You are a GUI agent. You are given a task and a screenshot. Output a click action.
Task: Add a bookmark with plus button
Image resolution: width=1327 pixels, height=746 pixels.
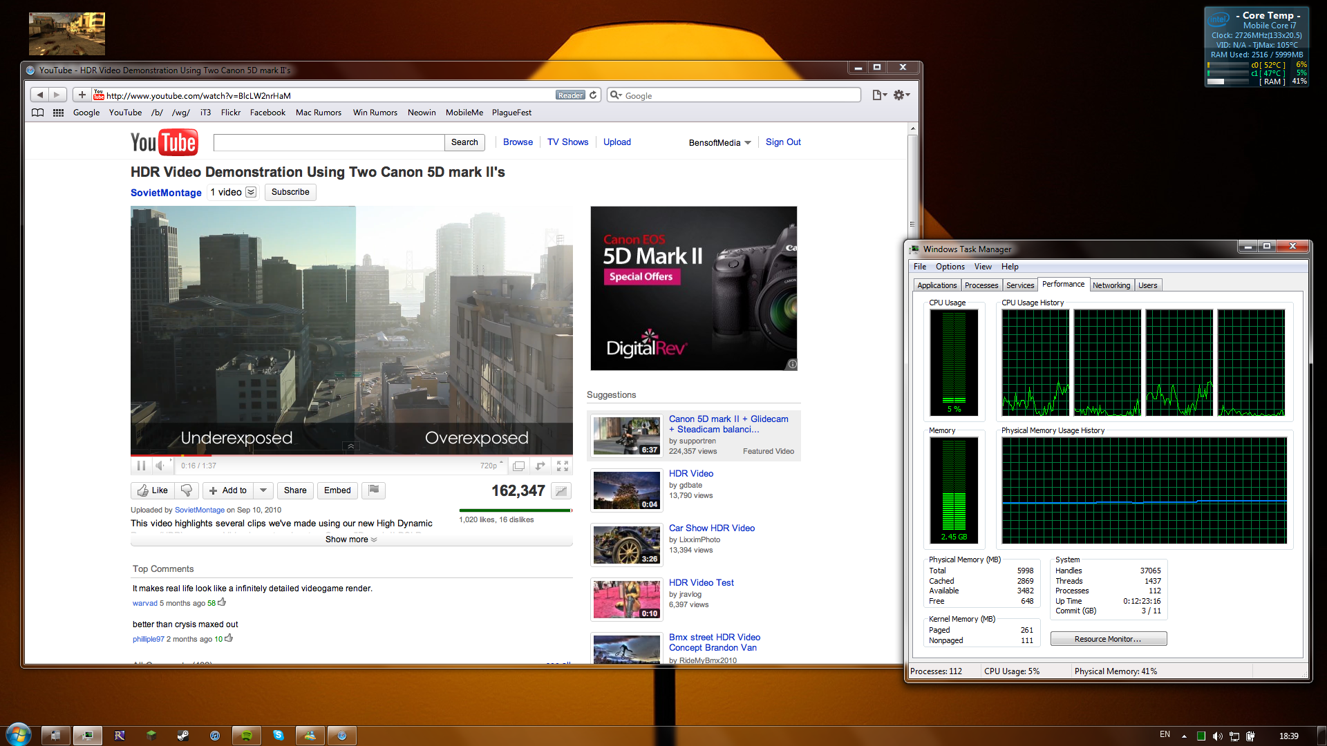click(x=82, y=95)
